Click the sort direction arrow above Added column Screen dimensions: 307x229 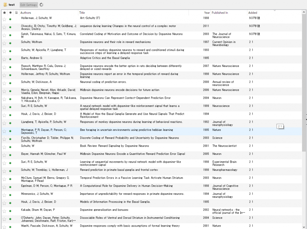pyautogui.click(x=275, y=10)
